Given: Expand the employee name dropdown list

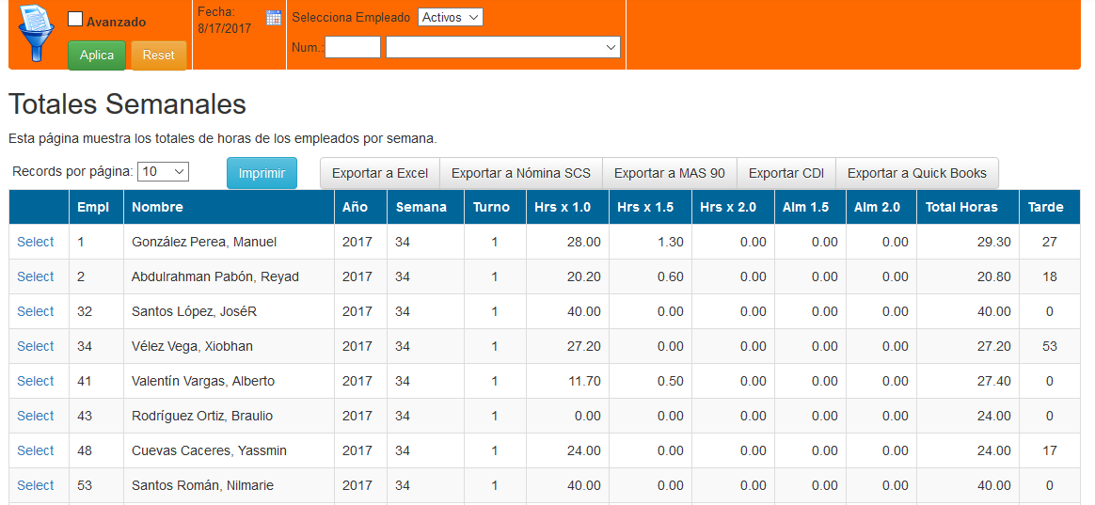Looking at the screenshot, I should point(502,47).
